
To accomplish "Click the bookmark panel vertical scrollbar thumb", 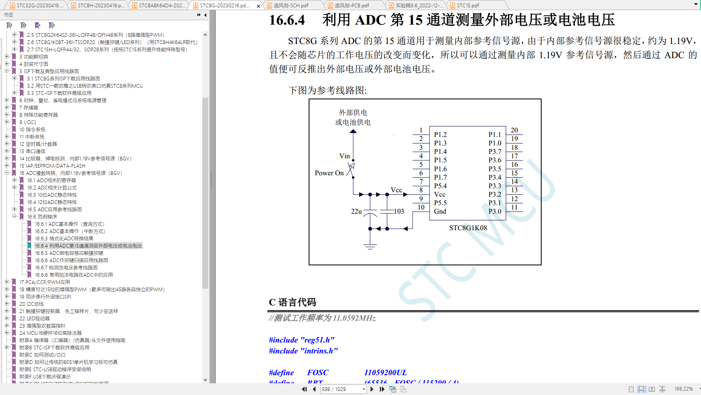I will [x=205, y=193].
